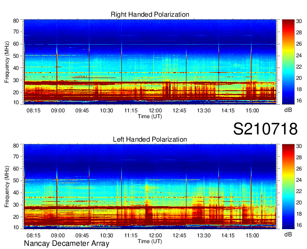Click 10:30 tick on Right Handed time axis
This screenshot has width=307, height=249.
pyautogui.click(x=107, y=111)
